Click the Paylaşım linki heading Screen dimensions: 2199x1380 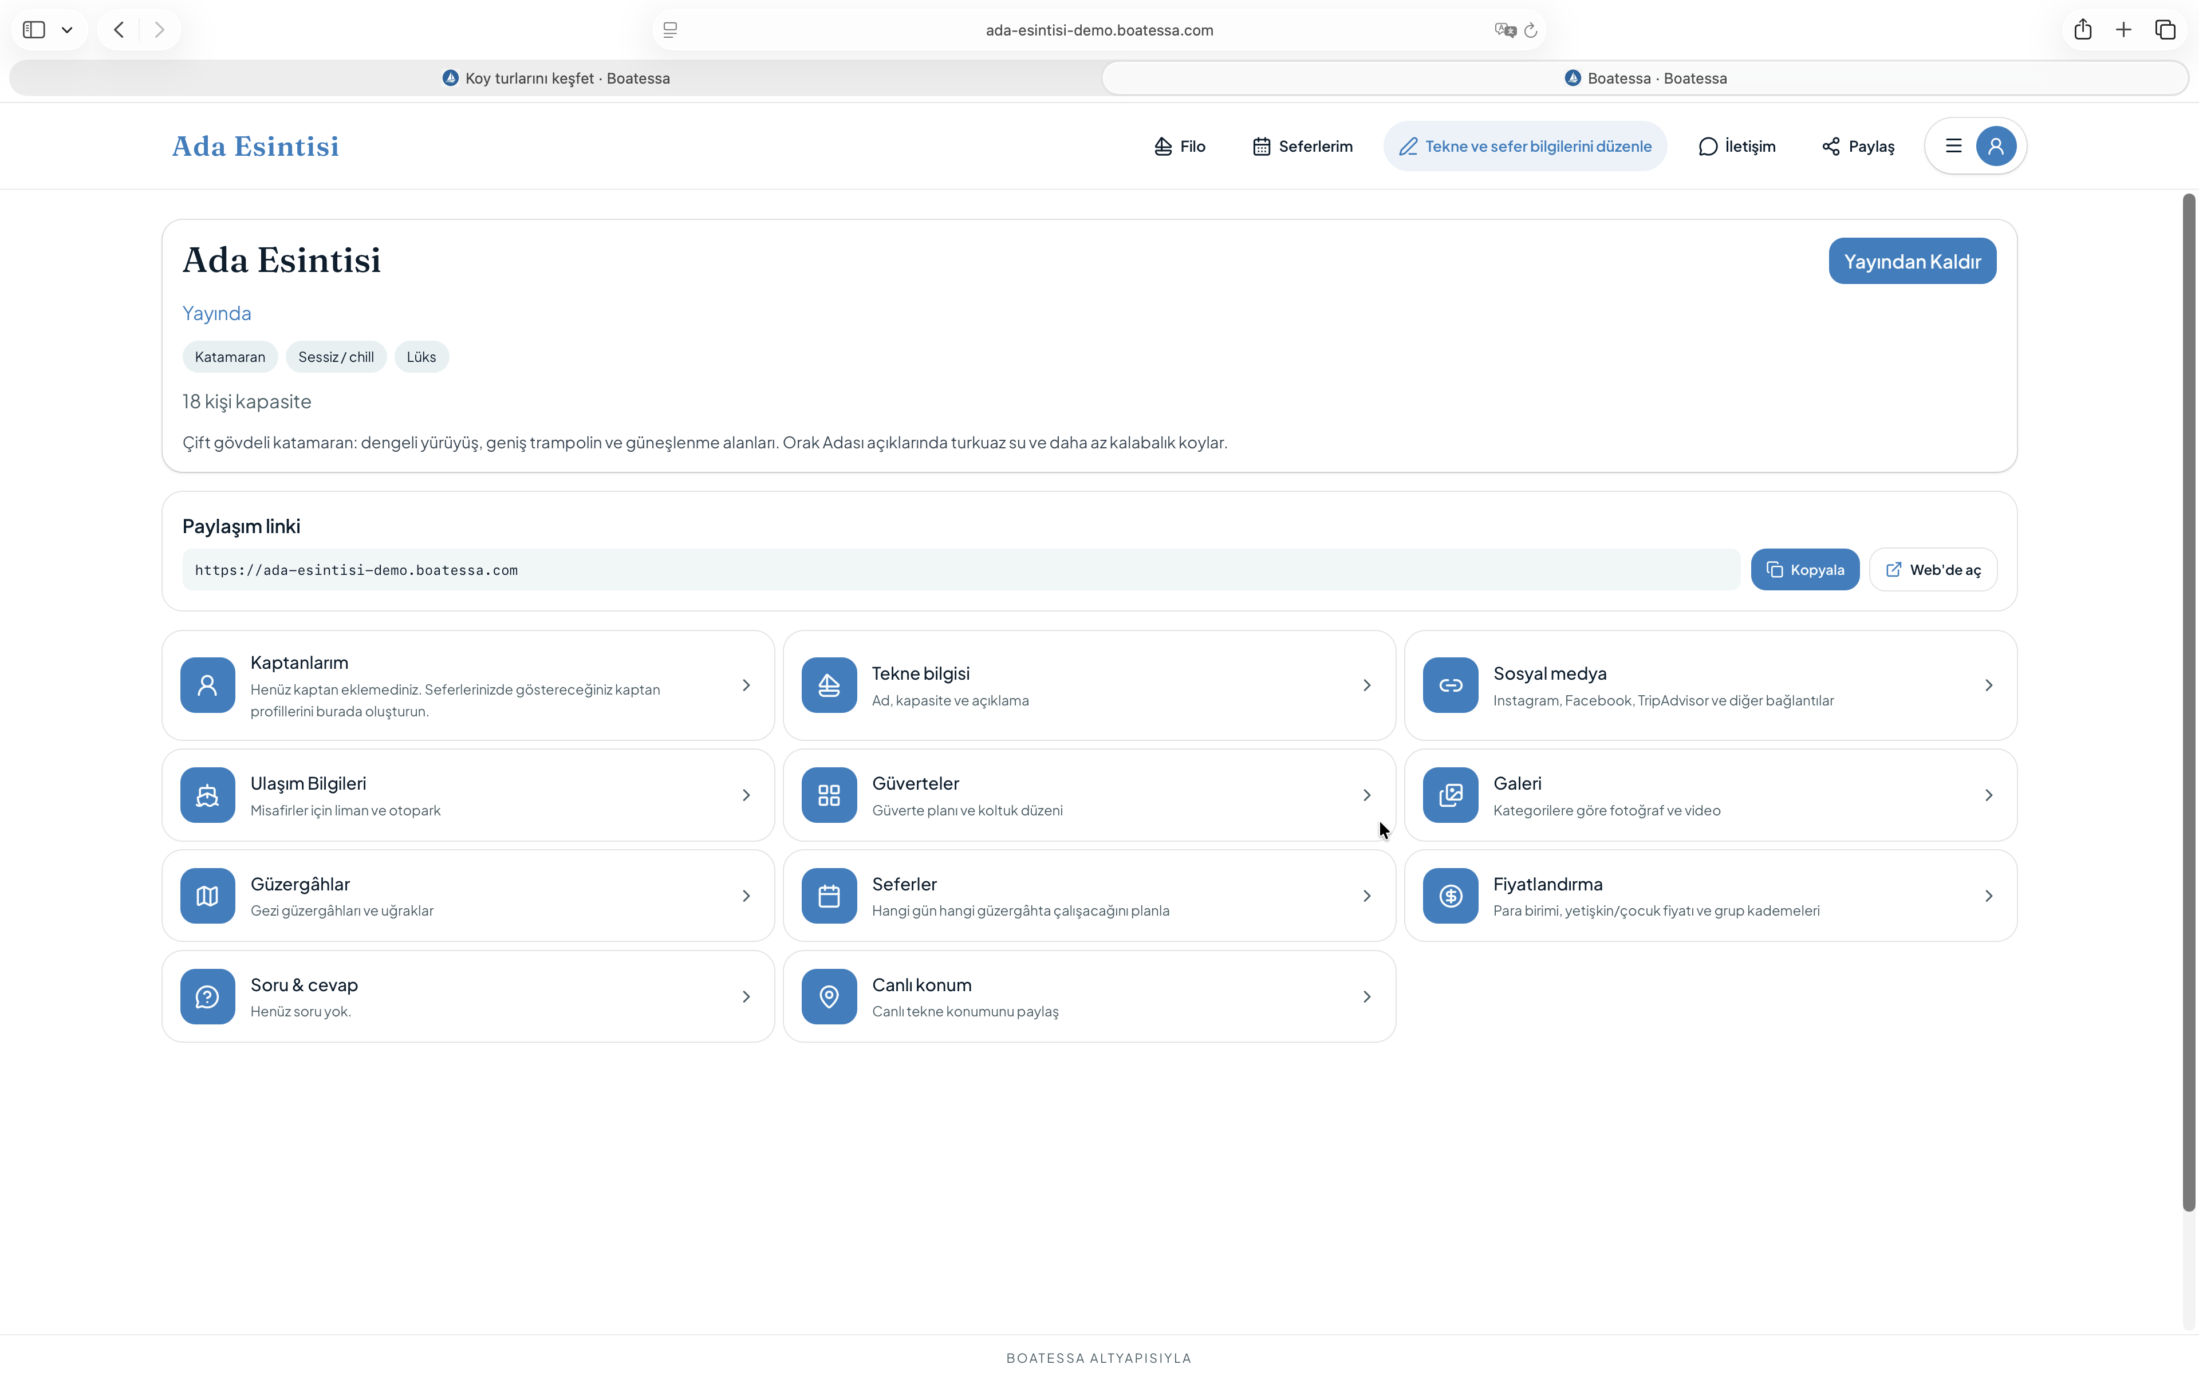click(x=241, y=526)
